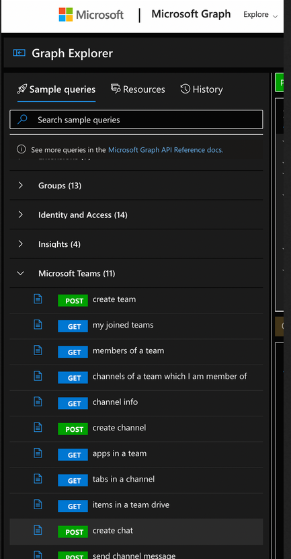
Task: Focus the Search sample queries field
Action: pyautogui.click(x=136, y=120)
